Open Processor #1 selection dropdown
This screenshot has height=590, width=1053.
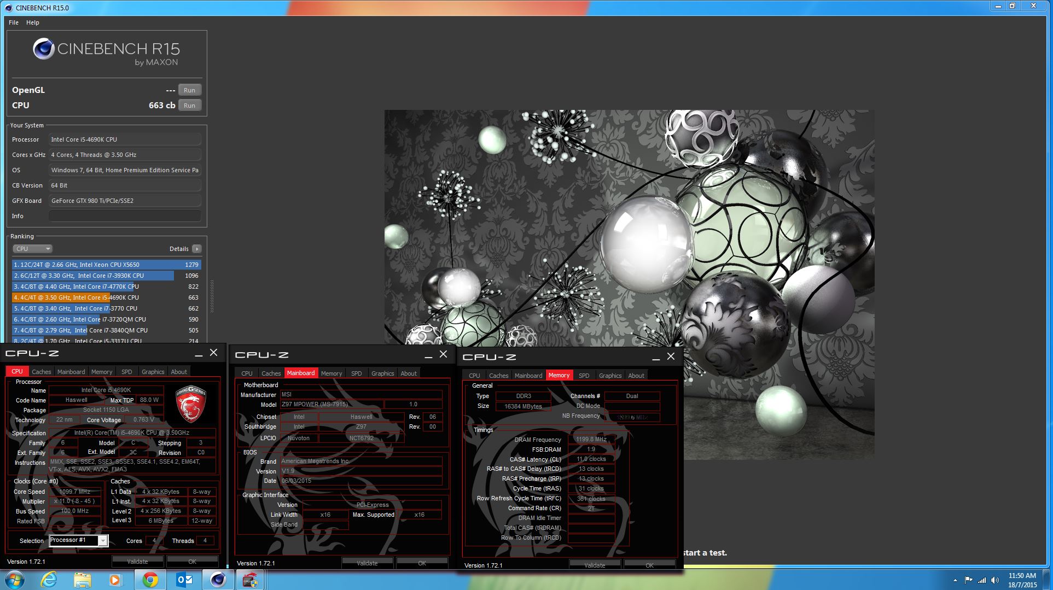point(79,541)
